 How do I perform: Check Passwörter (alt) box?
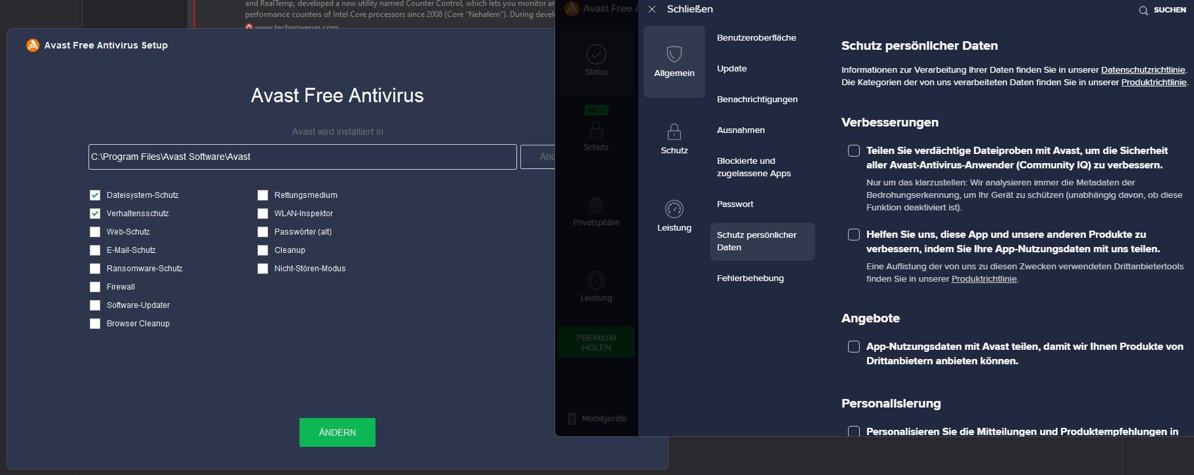(263, 232)
